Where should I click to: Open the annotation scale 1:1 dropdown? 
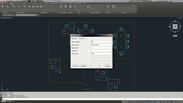click(x=162, y=102)
